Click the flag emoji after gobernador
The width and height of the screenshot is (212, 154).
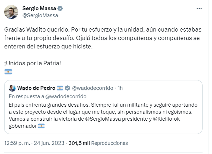[x=41, y=126]
